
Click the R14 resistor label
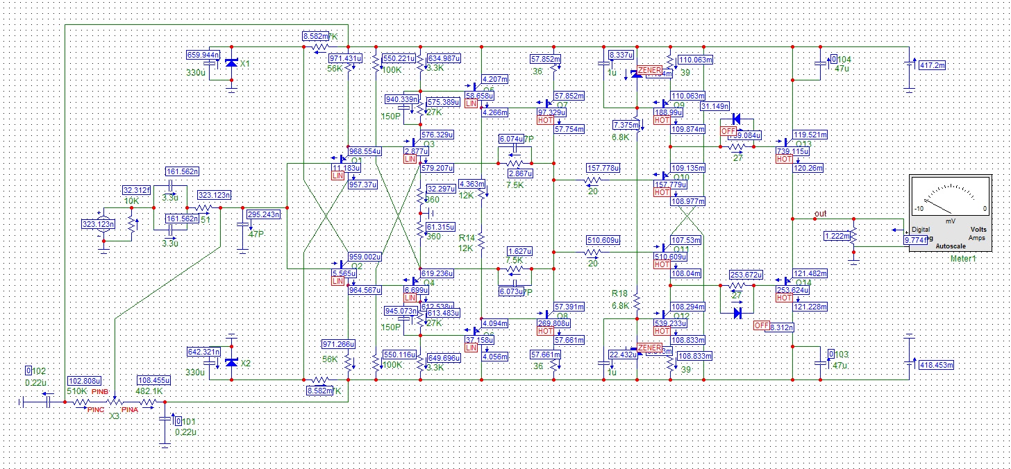(466, 237)
